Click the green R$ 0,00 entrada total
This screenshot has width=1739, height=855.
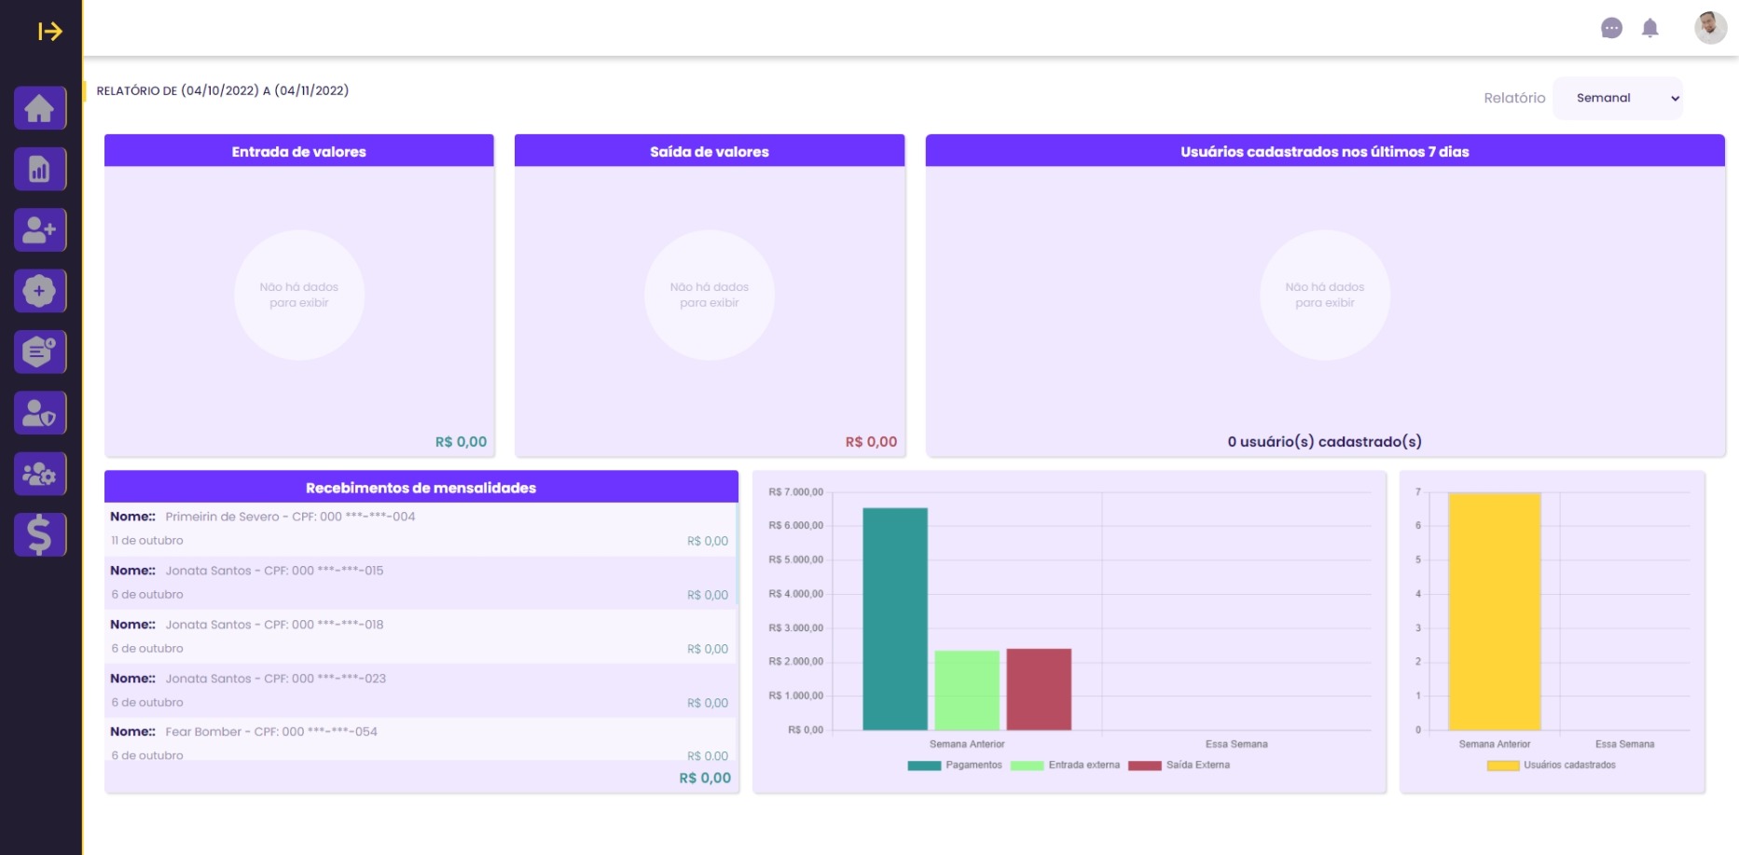click(461, 442)
